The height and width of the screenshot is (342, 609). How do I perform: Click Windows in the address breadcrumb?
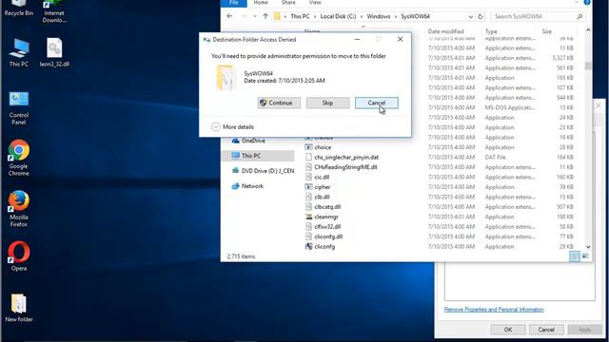(379, 16)
